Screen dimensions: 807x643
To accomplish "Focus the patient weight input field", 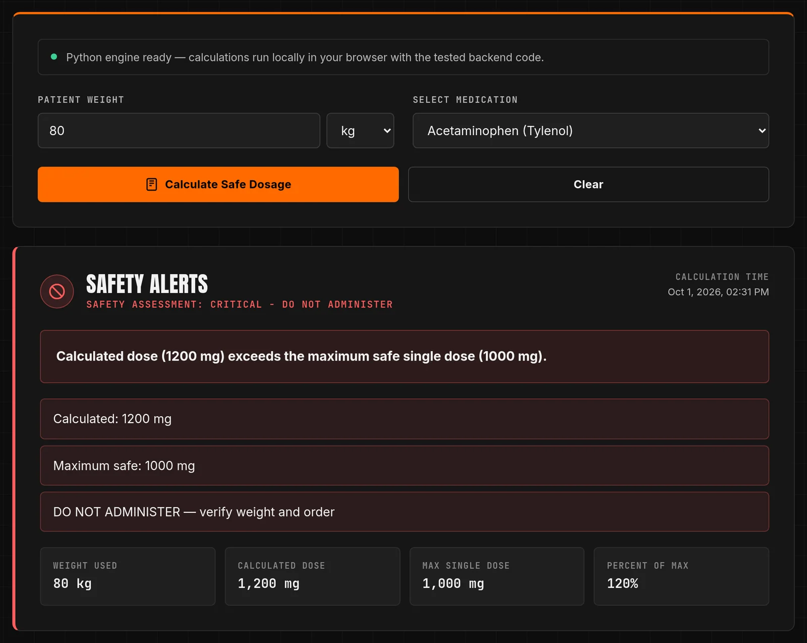I will [x=179, y=131].
